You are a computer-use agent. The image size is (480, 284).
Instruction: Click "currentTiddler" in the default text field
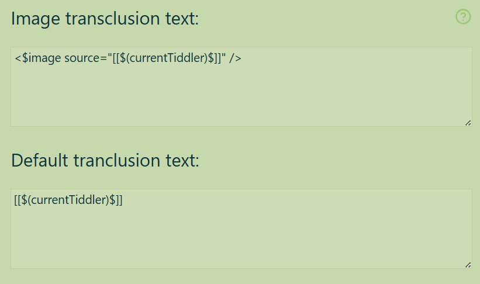tap(70, 200)
